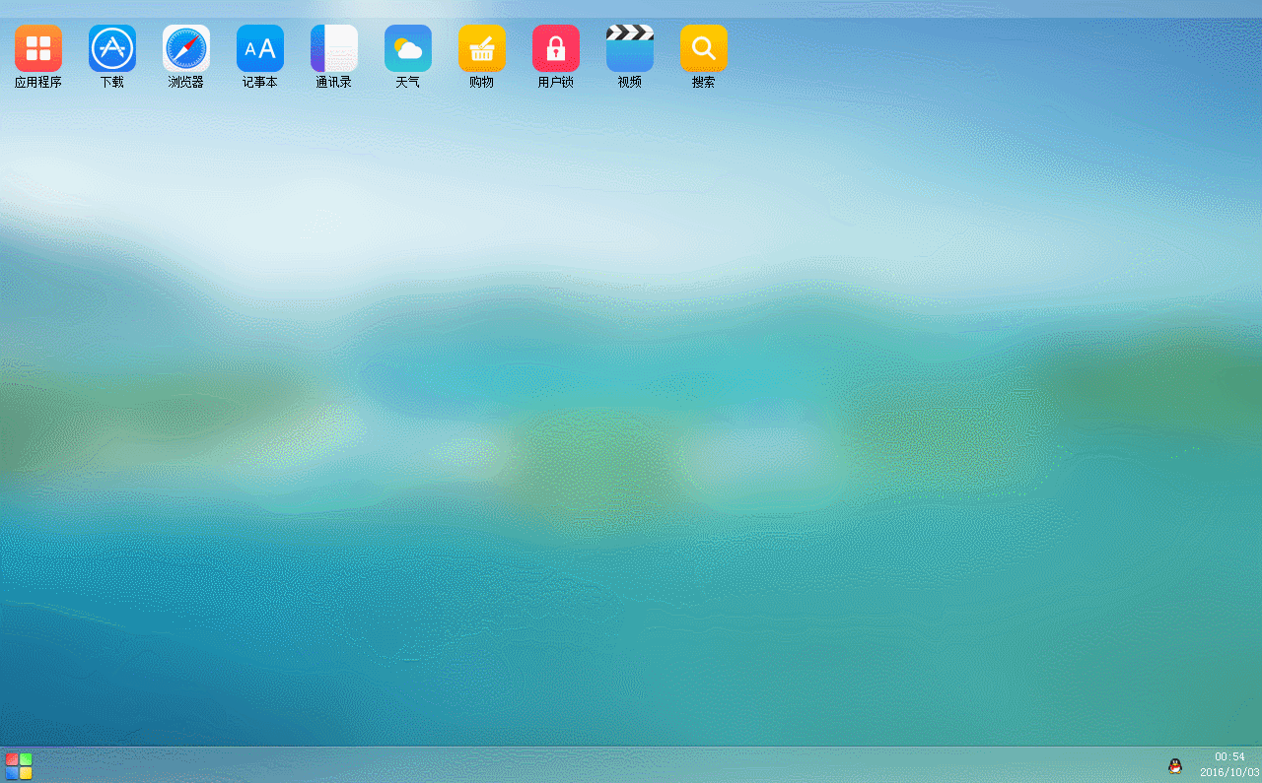Launch the 下载 download app
This screenshot has width=1262, height=783.
coord(112,48)
